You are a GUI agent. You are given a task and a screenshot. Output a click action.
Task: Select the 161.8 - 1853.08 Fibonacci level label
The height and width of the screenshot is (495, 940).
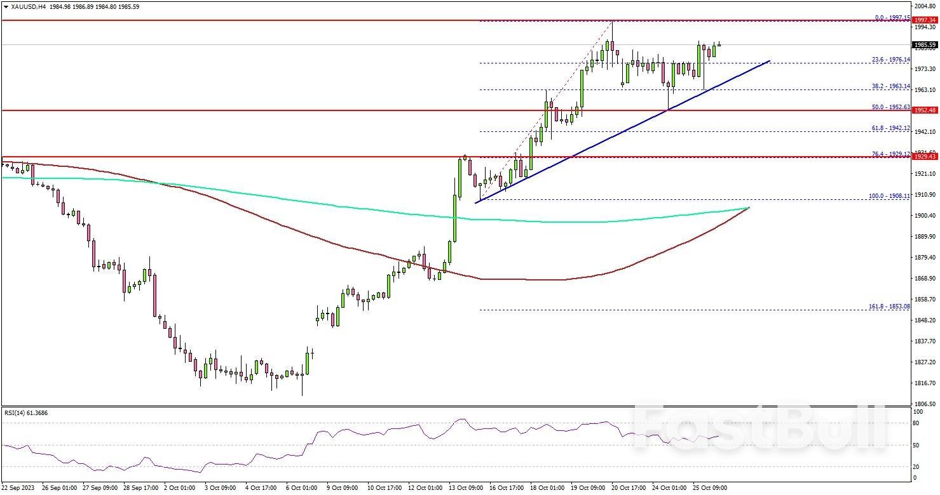tap(889, 307)
